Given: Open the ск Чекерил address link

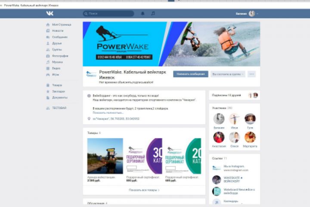Looking at the screenshot, I should pyautogui.click(x=116, y=119).
